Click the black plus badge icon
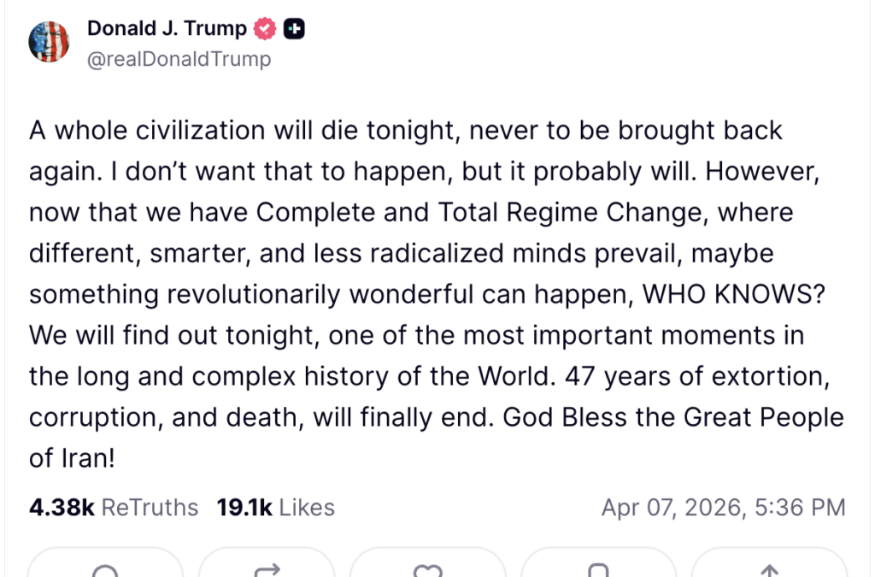Screen dimensions: 875x577 294,29
